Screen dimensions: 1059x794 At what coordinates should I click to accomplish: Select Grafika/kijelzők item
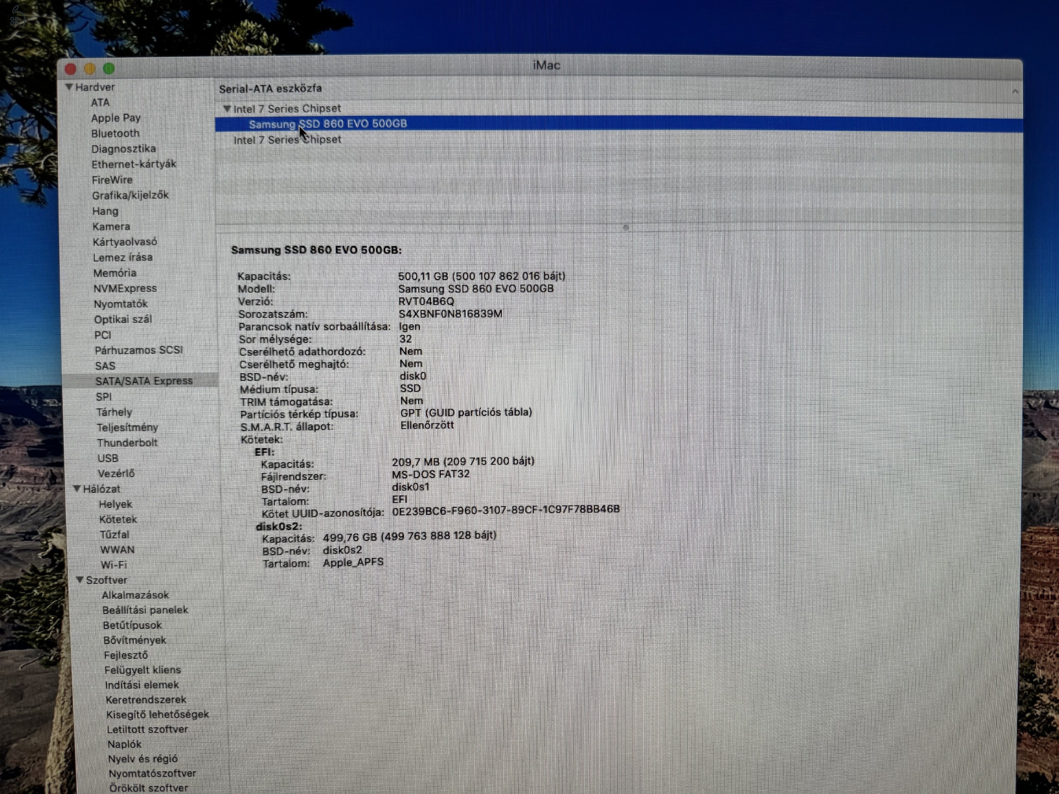point(130,195)
